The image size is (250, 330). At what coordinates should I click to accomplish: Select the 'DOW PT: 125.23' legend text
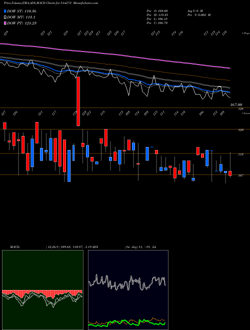[22, 23]
